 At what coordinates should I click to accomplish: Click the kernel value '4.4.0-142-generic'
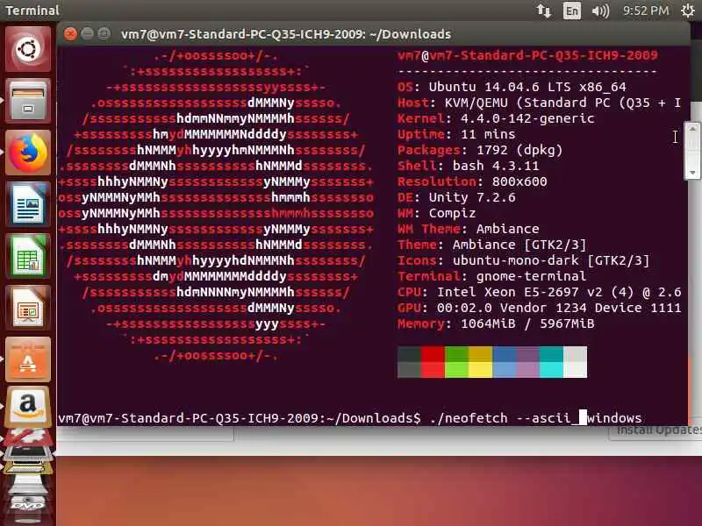(x=527, y=118)
